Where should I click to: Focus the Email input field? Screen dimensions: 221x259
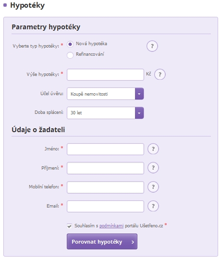click(105, 207)
